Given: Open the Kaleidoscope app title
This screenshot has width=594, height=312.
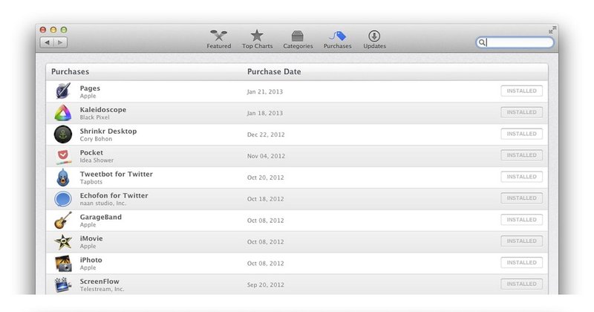Looking at the screenshot, I should click(x=102, y=109).
